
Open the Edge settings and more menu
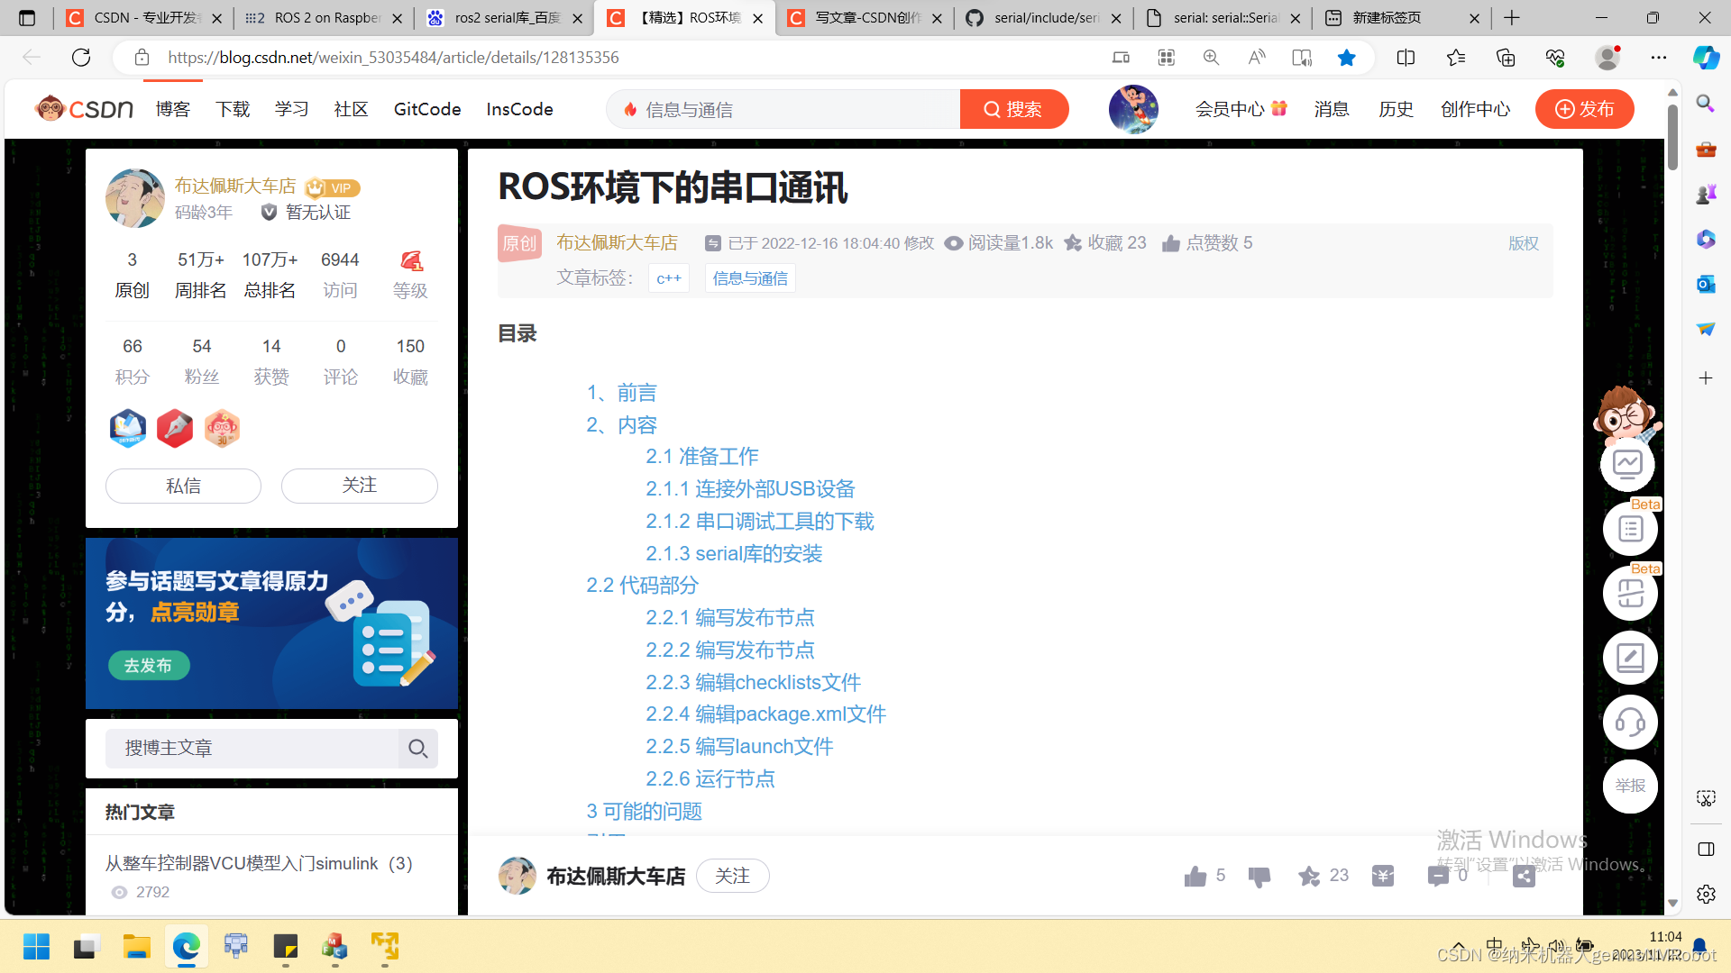point(1658,58)
